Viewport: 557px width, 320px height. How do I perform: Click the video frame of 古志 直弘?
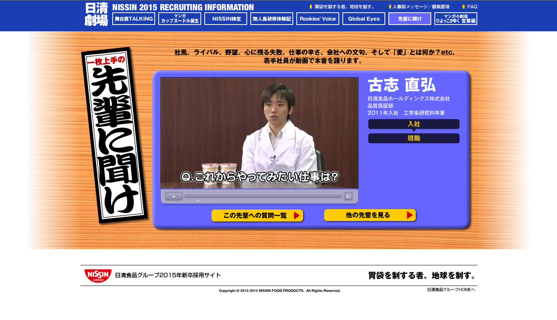pos(259,133)
